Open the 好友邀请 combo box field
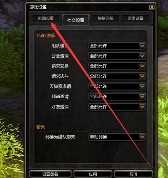This screenshot has height=178, width=168. tap(117, 107)
